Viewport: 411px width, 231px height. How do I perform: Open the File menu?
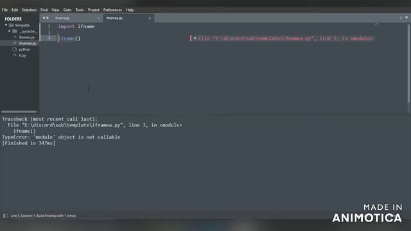pos(4,10)
